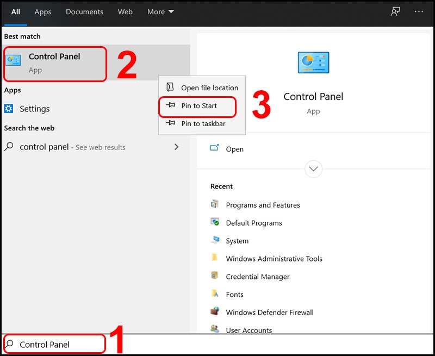
Task: Open User Accounts from Recent
Action: (x=248, y=330)
